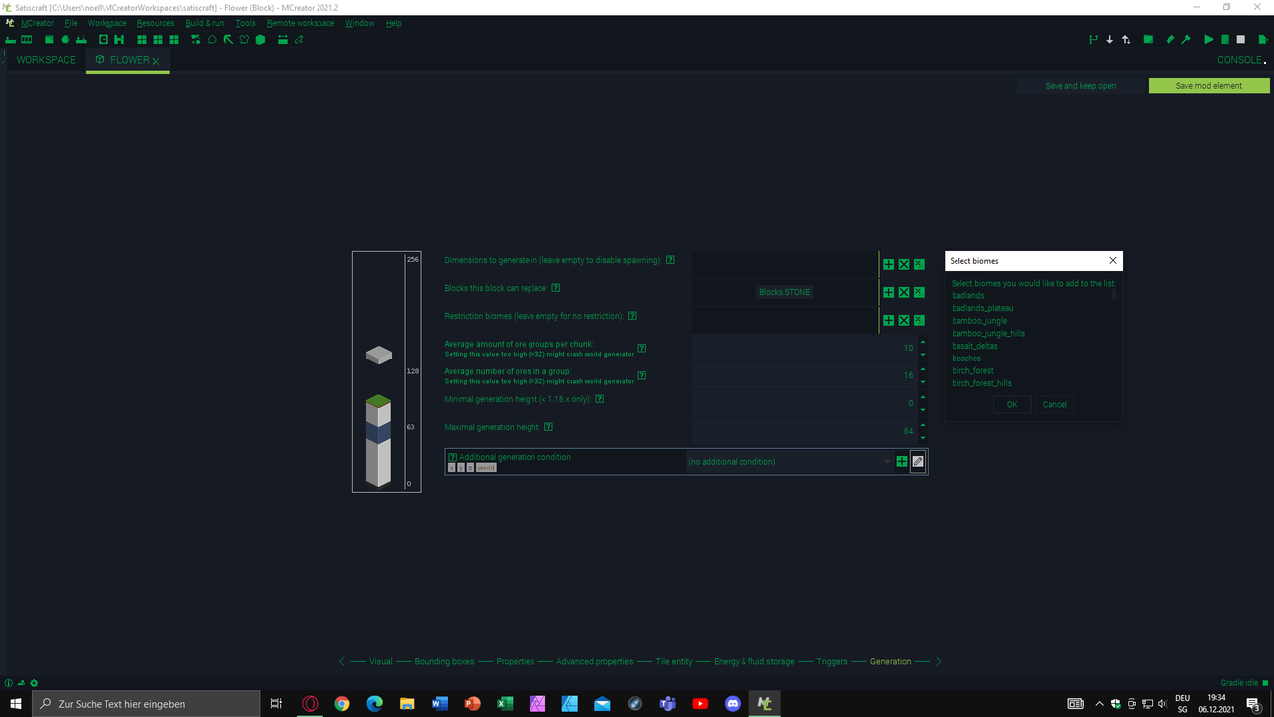Add a replaceable block with plus icon
1274x717 pixels.
click(888, 293)
